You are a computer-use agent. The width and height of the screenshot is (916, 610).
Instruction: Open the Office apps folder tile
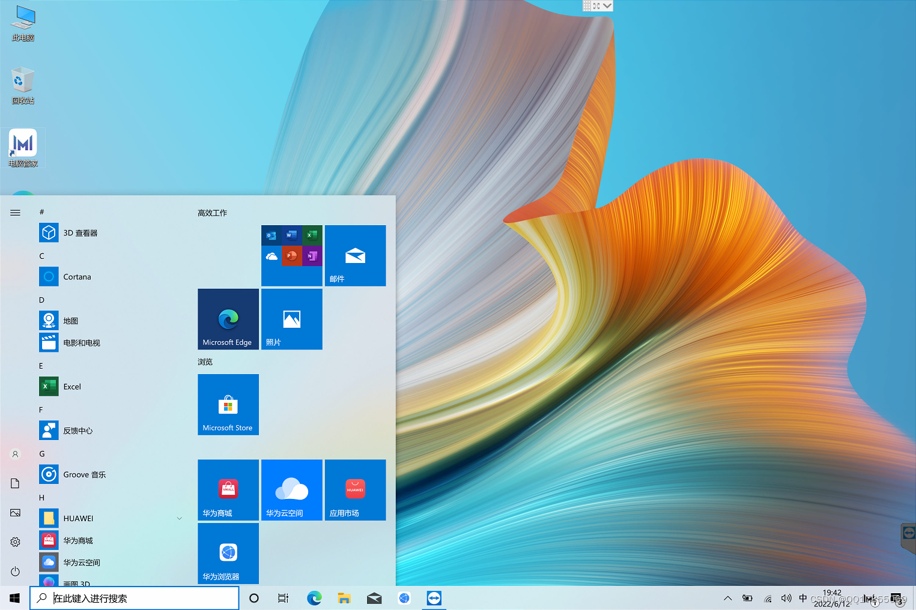(x=292, y=256)
